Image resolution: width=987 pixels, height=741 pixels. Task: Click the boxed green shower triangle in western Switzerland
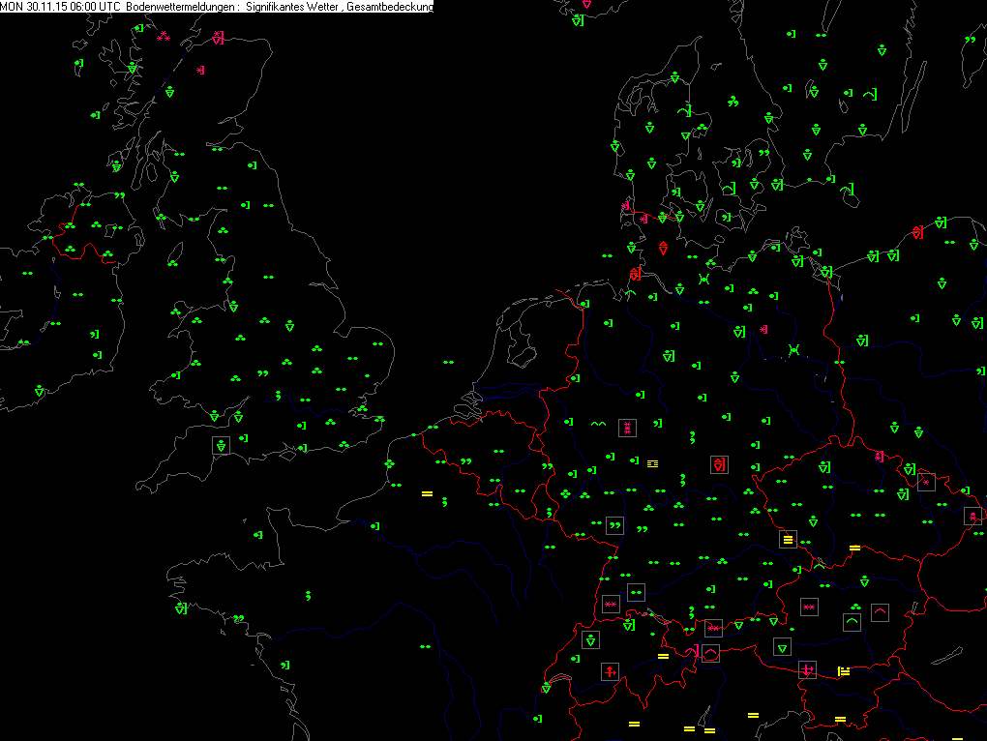tap(590, 639)
